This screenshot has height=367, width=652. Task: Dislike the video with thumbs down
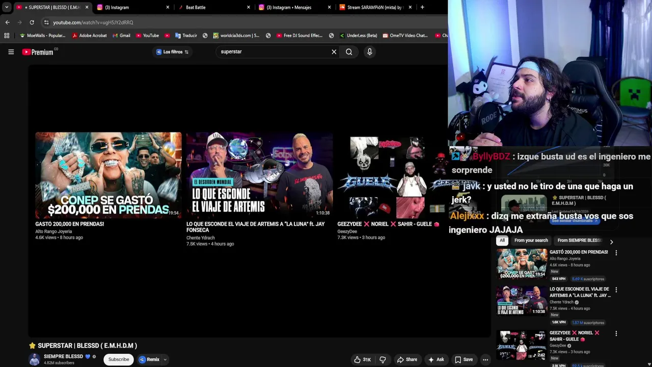pos(383,359)
